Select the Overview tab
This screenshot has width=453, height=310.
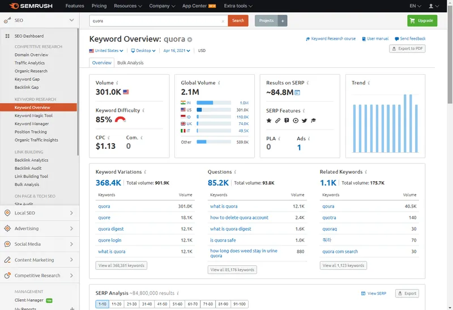(x=102, y=63)
